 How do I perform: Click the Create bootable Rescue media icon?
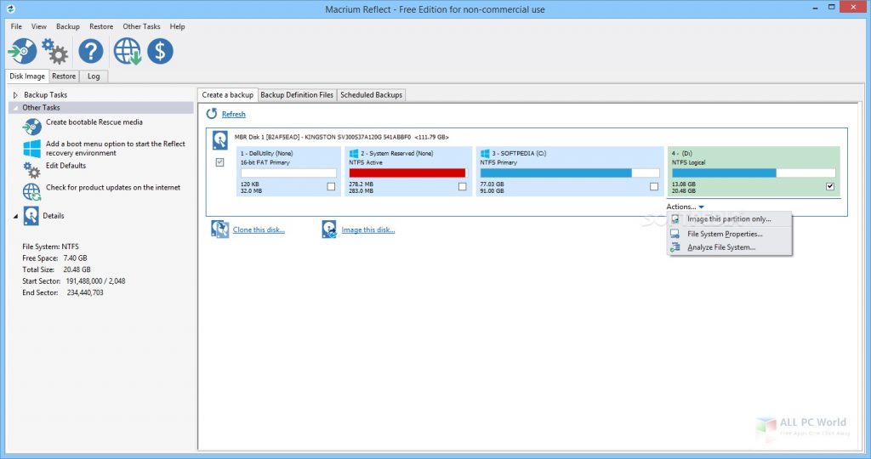pos(31,127)
